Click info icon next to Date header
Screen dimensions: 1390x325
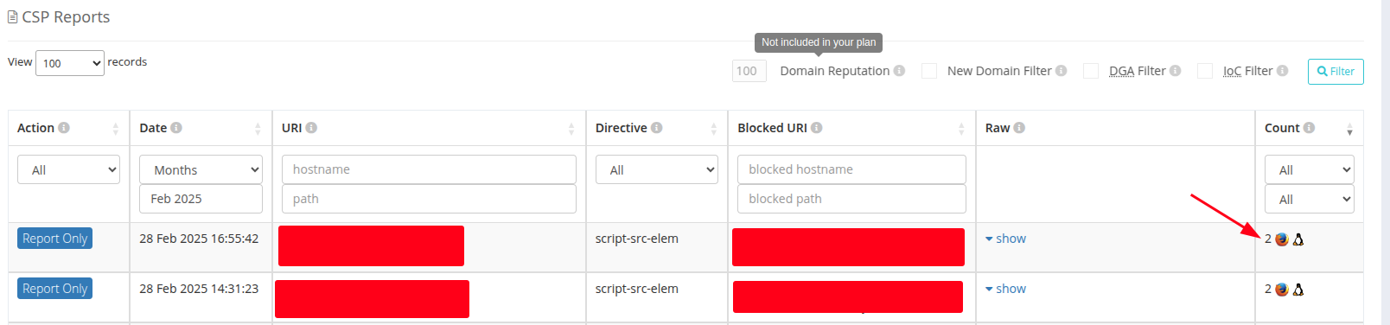coord(176,128)
